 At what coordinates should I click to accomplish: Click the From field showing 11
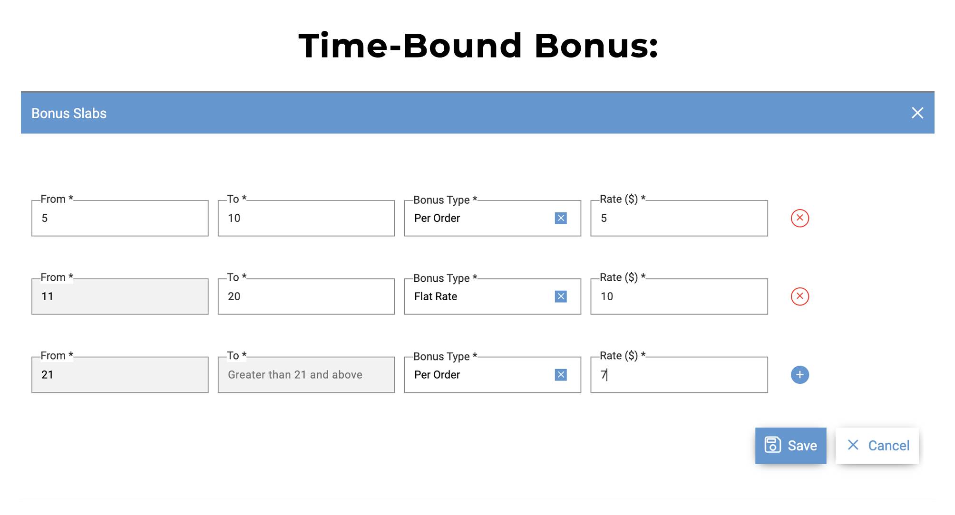120,296
